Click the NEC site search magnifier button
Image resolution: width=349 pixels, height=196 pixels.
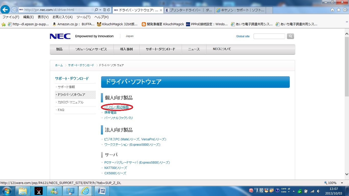coord(290,36)
